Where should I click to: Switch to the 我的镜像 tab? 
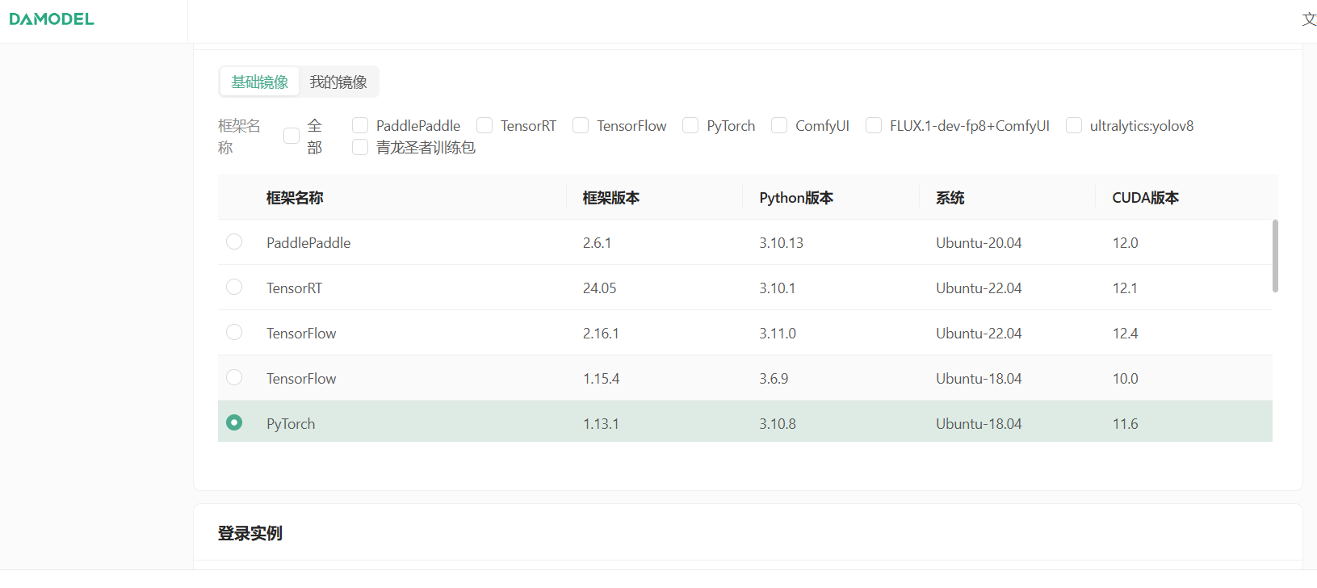(338, 82)
